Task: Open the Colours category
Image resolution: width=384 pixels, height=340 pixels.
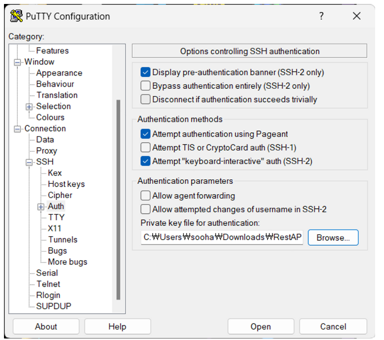Action: click(50, 117)
